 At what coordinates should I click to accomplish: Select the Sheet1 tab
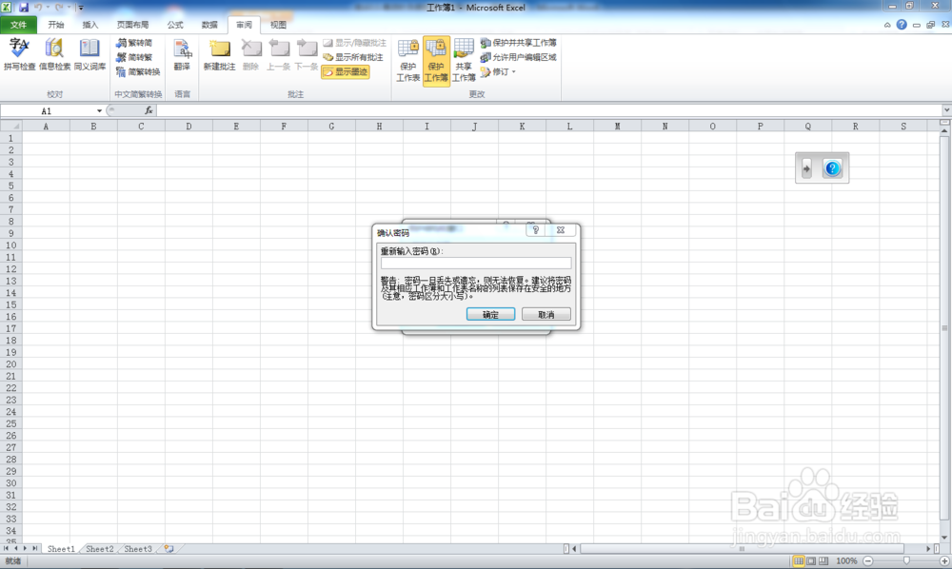click(x=61, y=549)
